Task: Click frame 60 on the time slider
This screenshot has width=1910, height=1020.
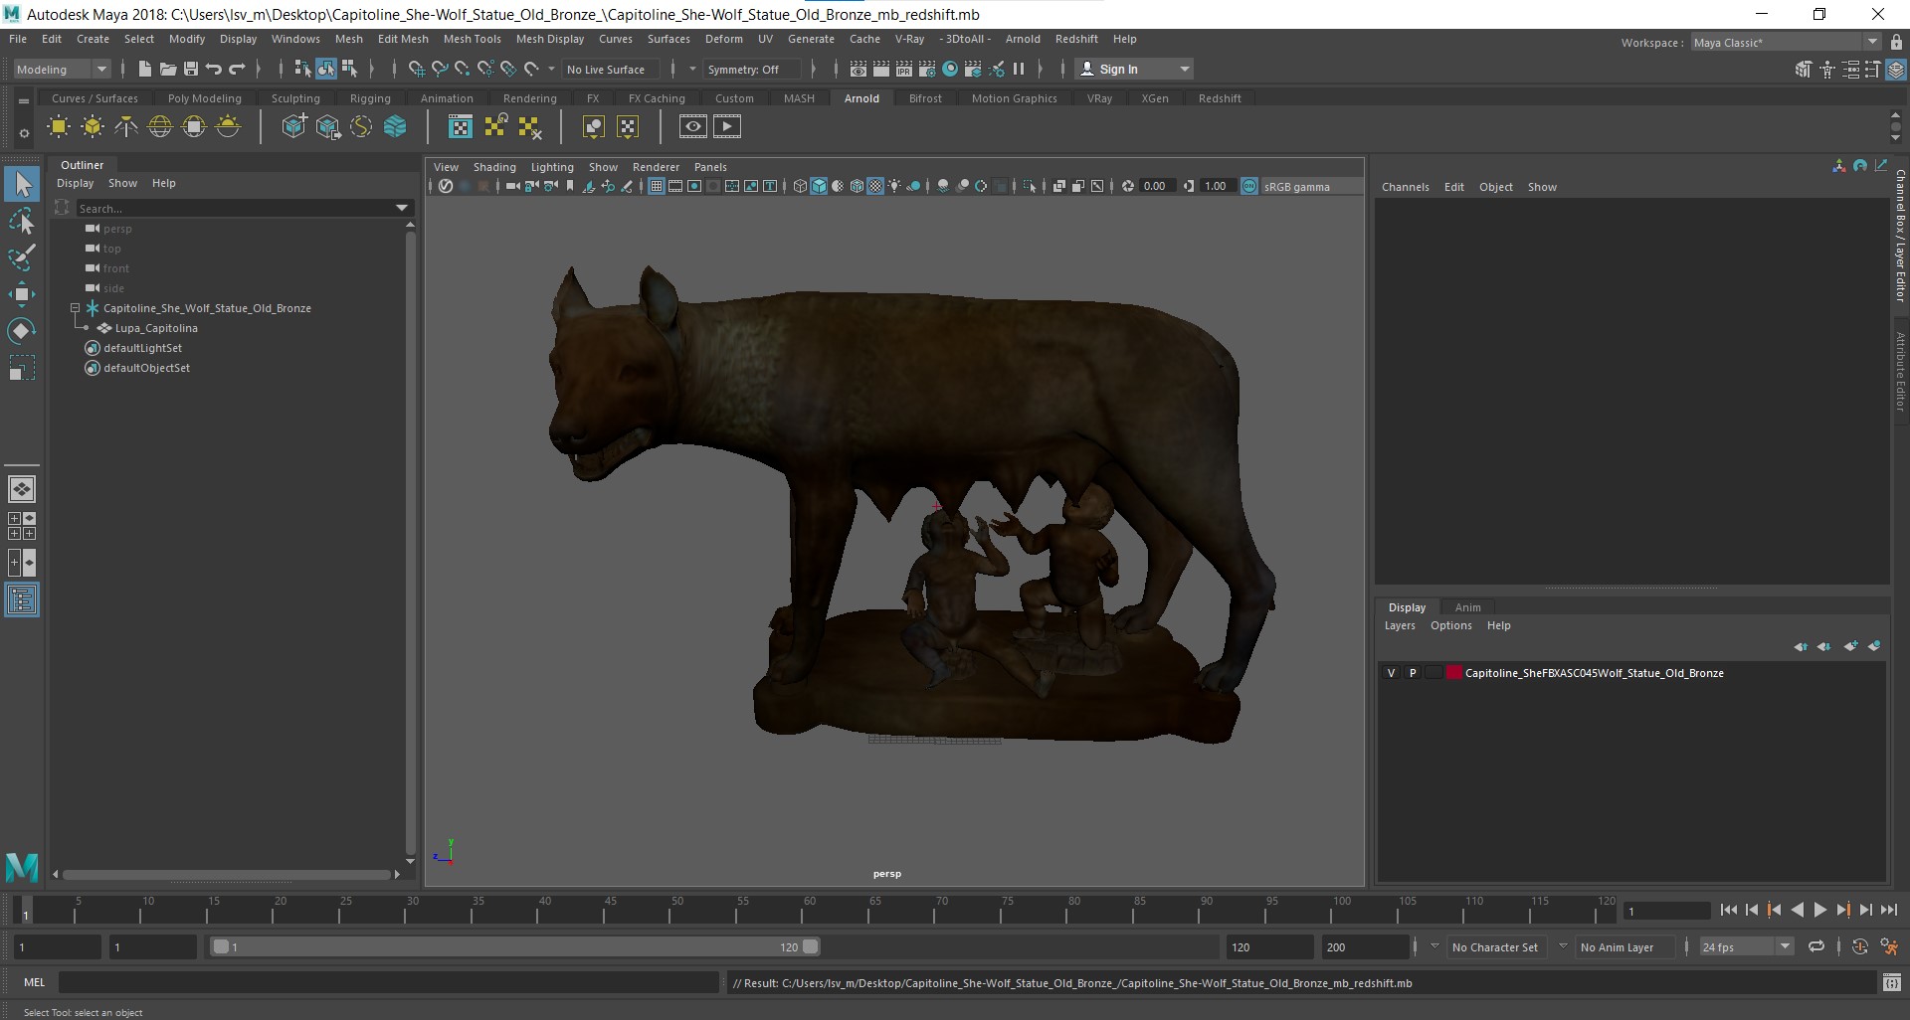Action: point(809,909)
